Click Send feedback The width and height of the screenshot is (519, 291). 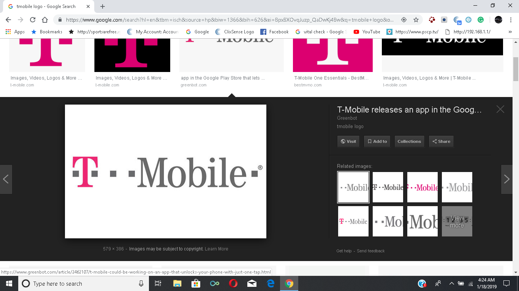(x=371, y=251)
